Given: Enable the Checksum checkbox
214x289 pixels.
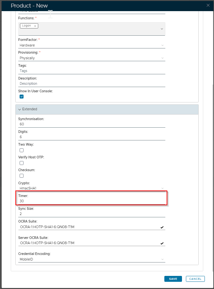Looking at the screenshot, I should pos(22,176).
